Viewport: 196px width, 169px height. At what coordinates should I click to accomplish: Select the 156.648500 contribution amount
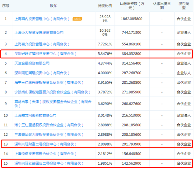pyautogui.click(x=132, y=154)
